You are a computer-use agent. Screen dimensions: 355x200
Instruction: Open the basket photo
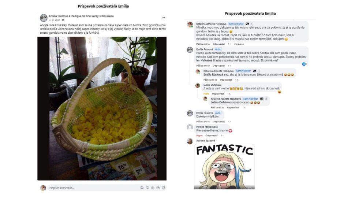pyautogui.click(x=102, y=108)
